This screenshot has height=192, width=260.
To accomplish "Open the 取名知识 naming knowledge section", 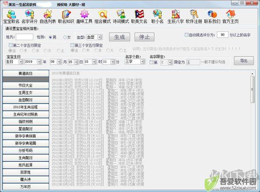I will (66, 16).
